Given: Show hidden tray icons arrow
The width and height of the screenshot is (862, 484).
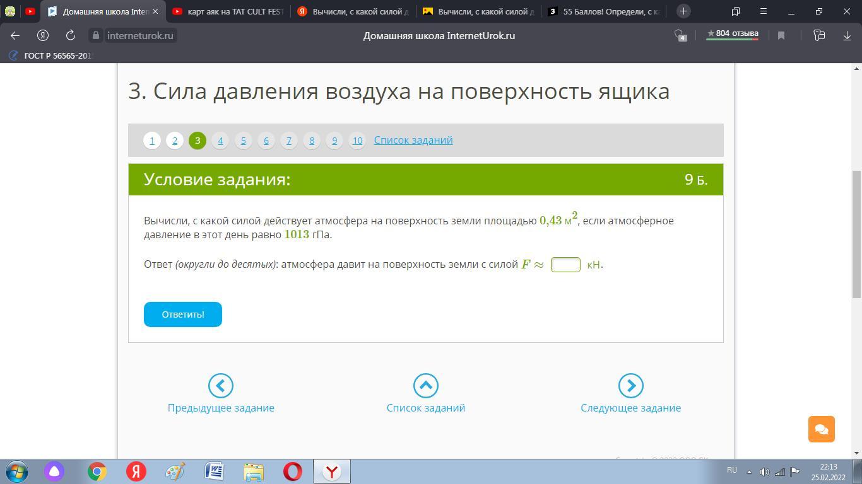Looking at the screenshot, I should 749,471.
